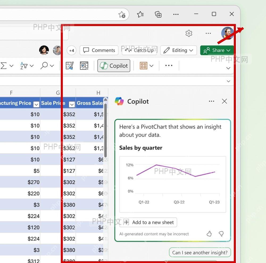Click the Q3-22 axis label on chart
The image size is (266, 263).
[x=179, y=202]
